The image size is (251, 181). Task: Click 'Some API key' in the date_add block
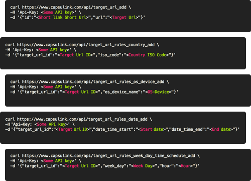[x=51, y=124]
